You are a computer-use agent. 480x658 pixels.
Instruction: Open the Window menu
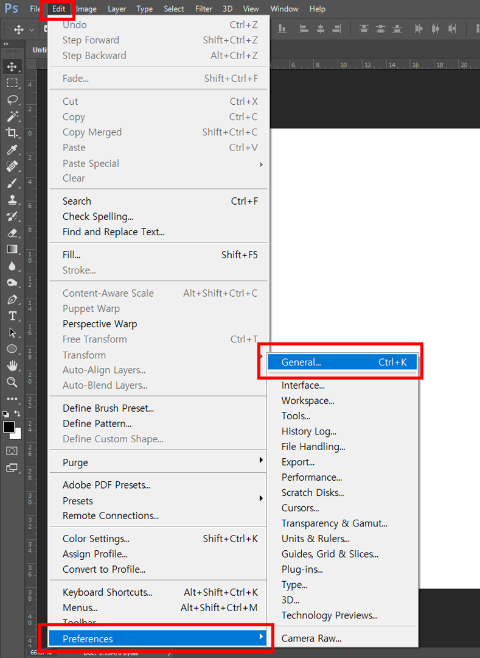(x=284, y=9)
